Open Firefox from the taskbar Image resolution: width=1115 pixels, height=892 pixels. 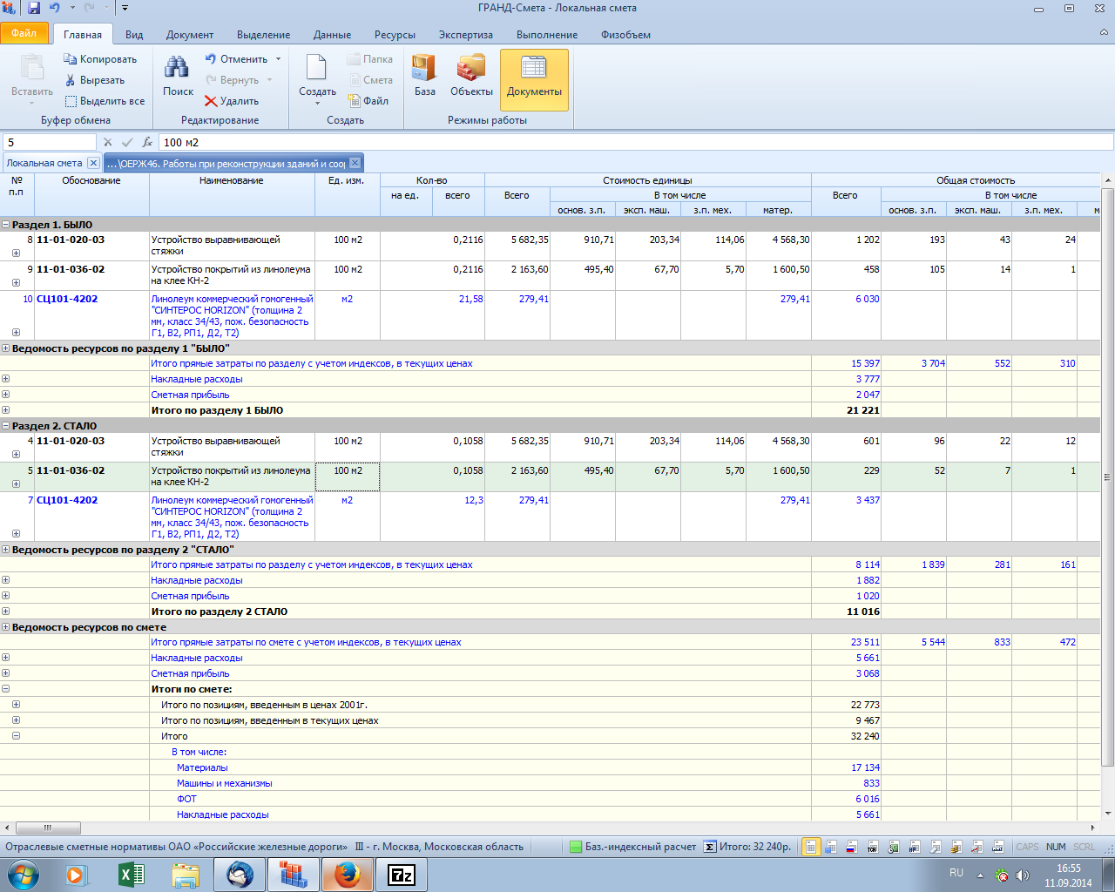(348, 874)
